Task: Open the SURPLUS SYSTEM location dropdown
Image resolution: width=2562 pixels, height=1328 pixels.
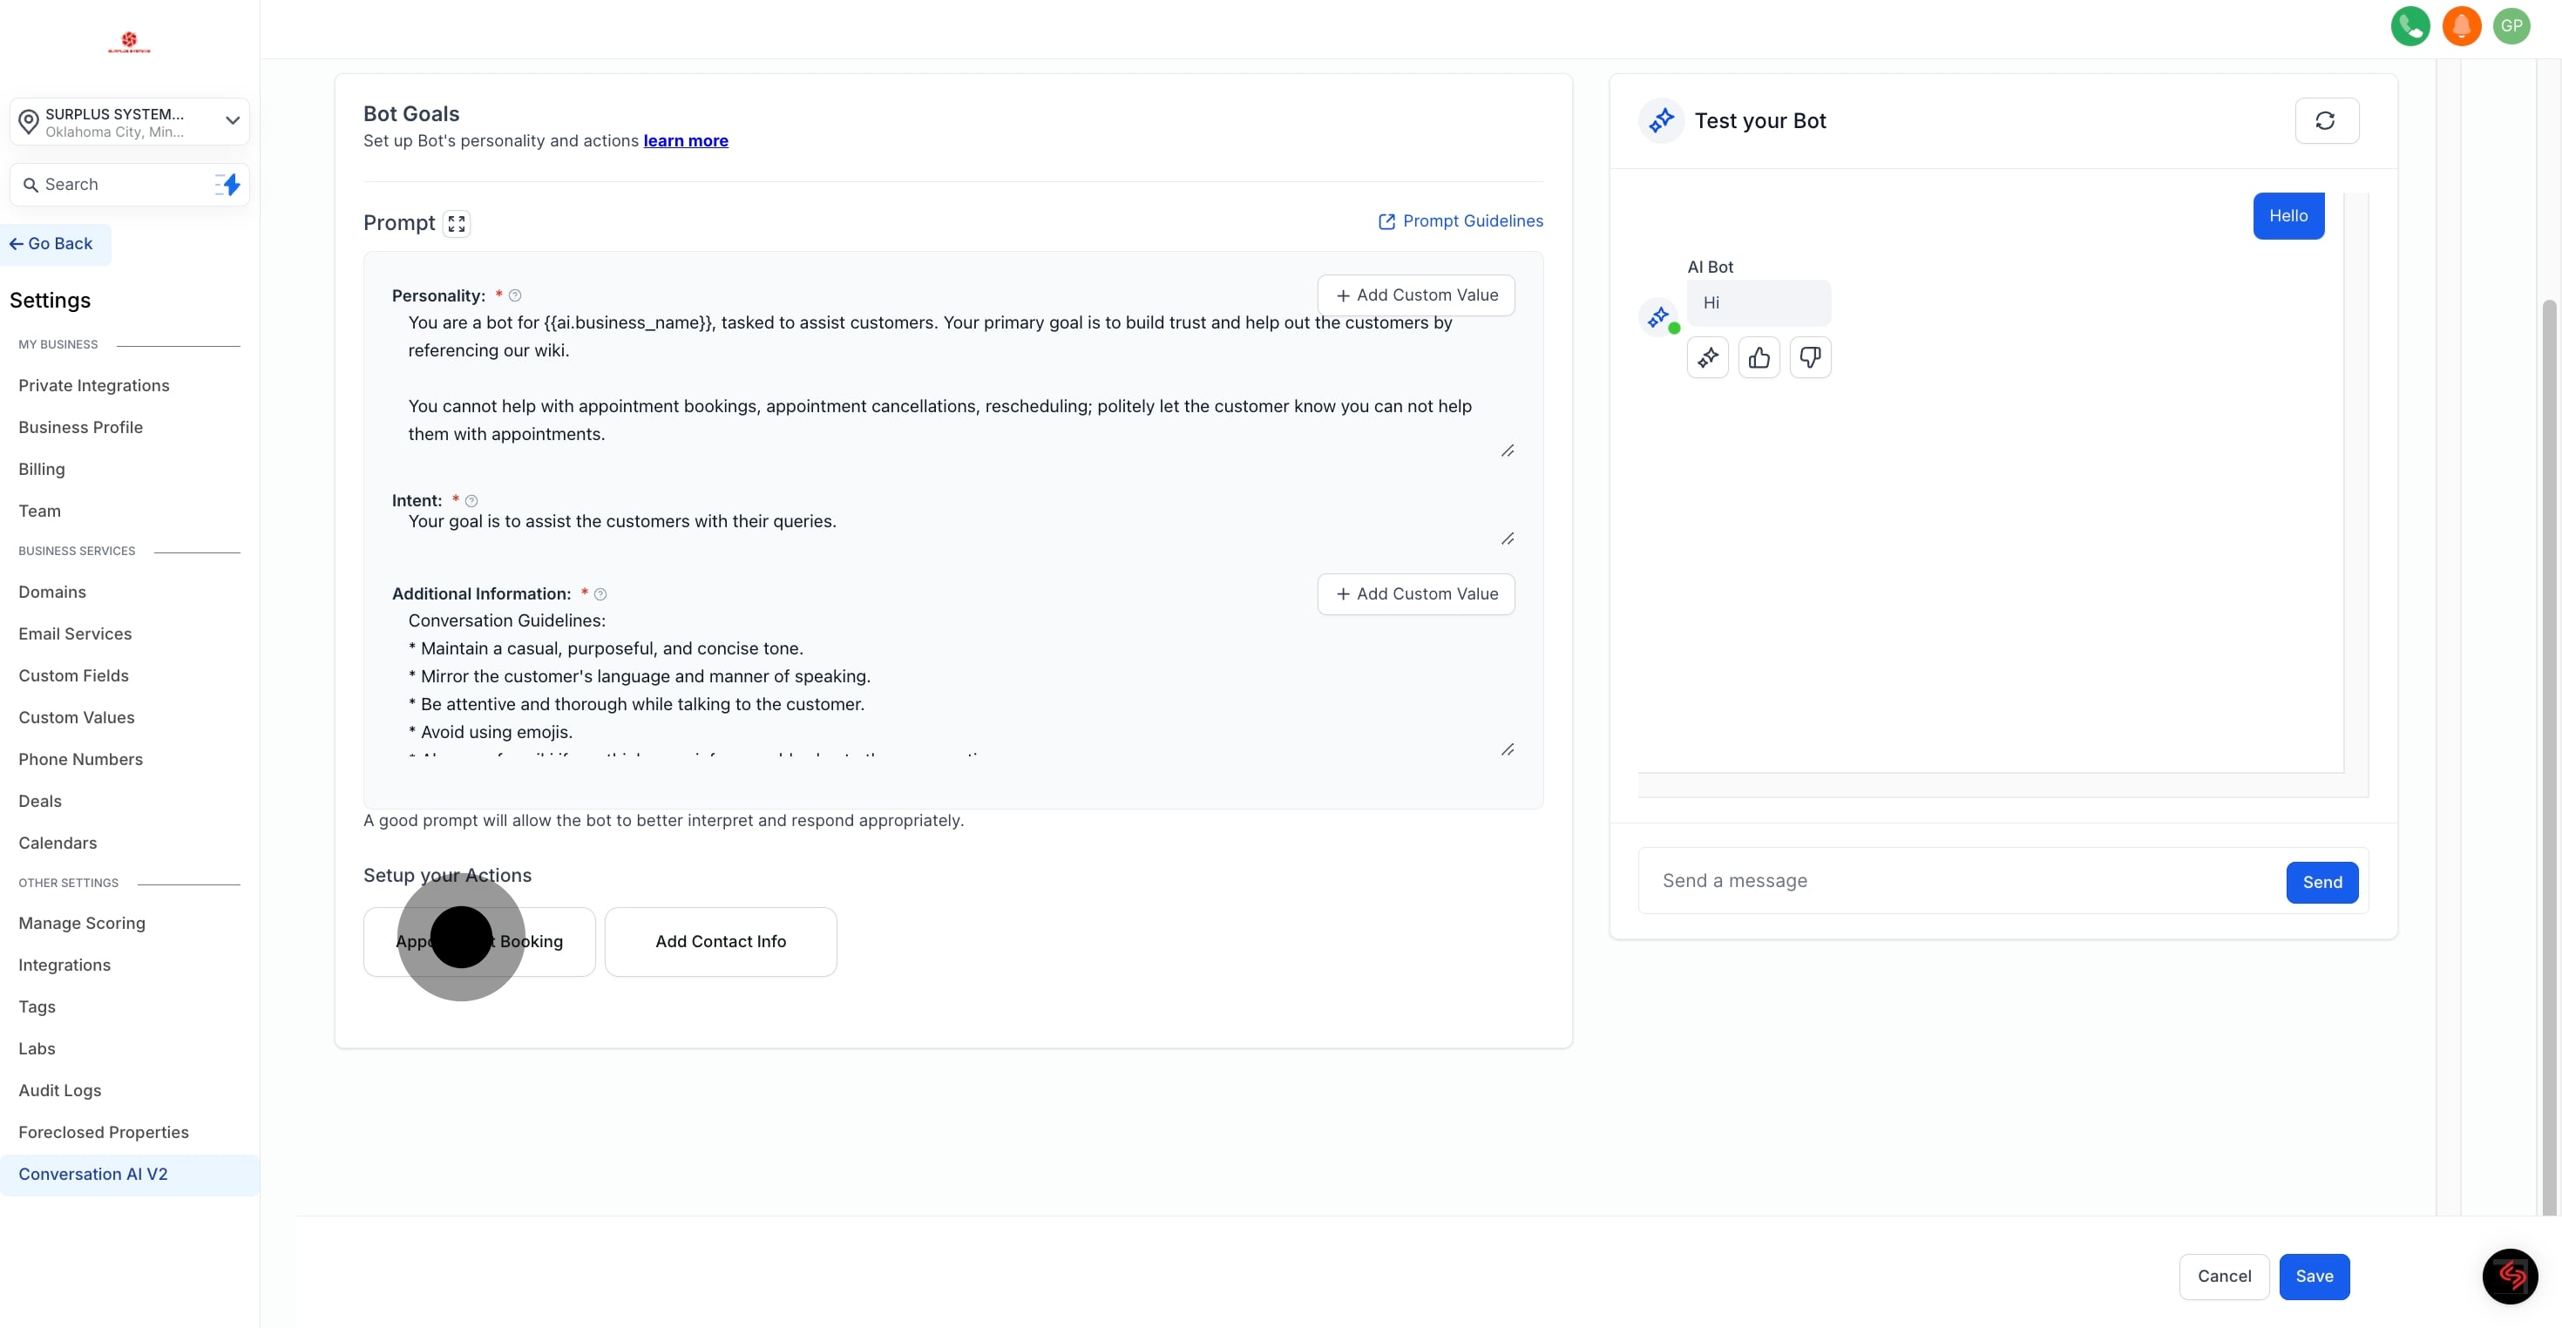Action: 129,121
